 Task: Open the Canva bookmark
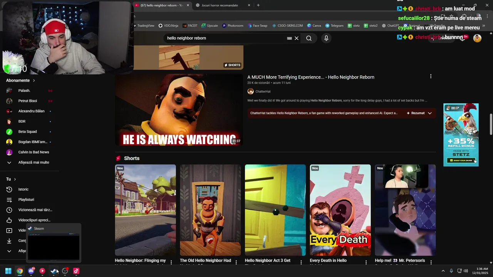(x=314, y=26)
